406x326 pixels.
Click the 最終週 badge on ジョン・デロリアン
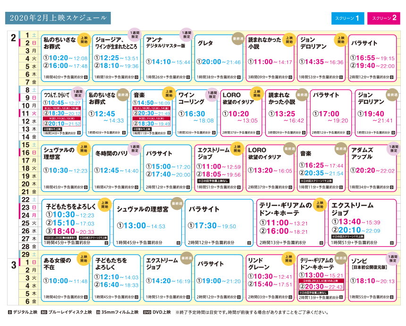[x=392, y=95]
